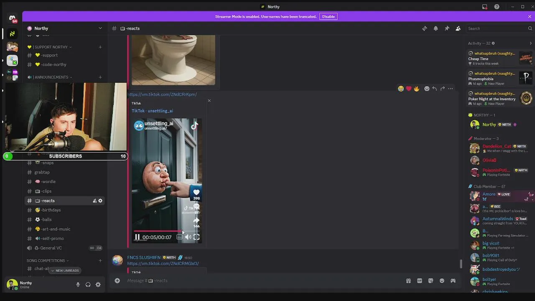Click the Search field in header
Image resolution: width=535 pixels, height=301 pixels.
(x=499, y=28)
